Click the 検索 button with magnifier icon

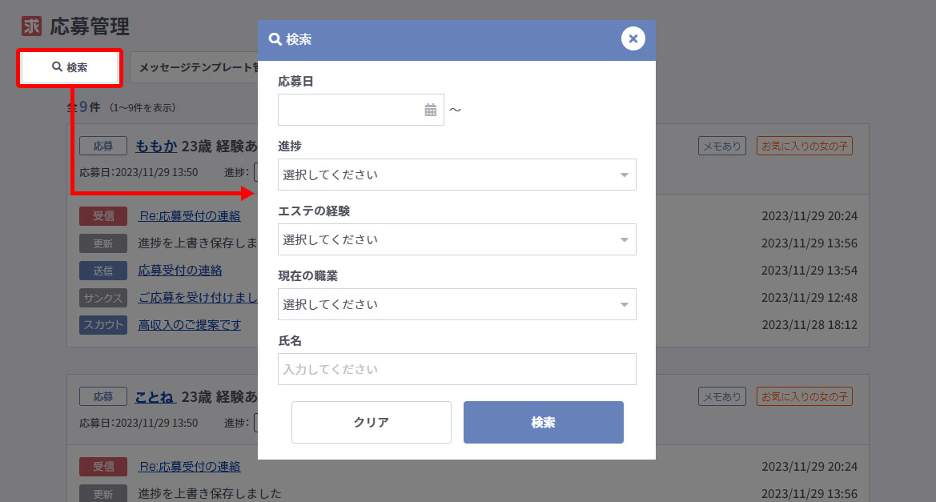[70, 68]
